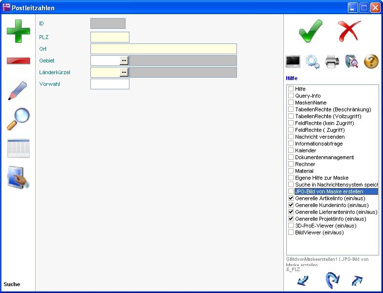The image size is (383, 293).
Task: Open the Gebiet lookup button
Action: tap(124, 61)
